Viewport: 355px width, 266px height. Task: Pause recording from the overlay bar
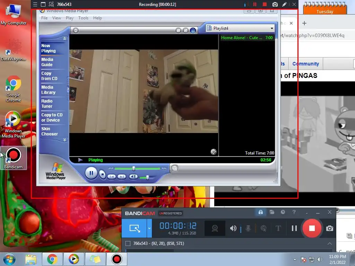click(255, 4)
